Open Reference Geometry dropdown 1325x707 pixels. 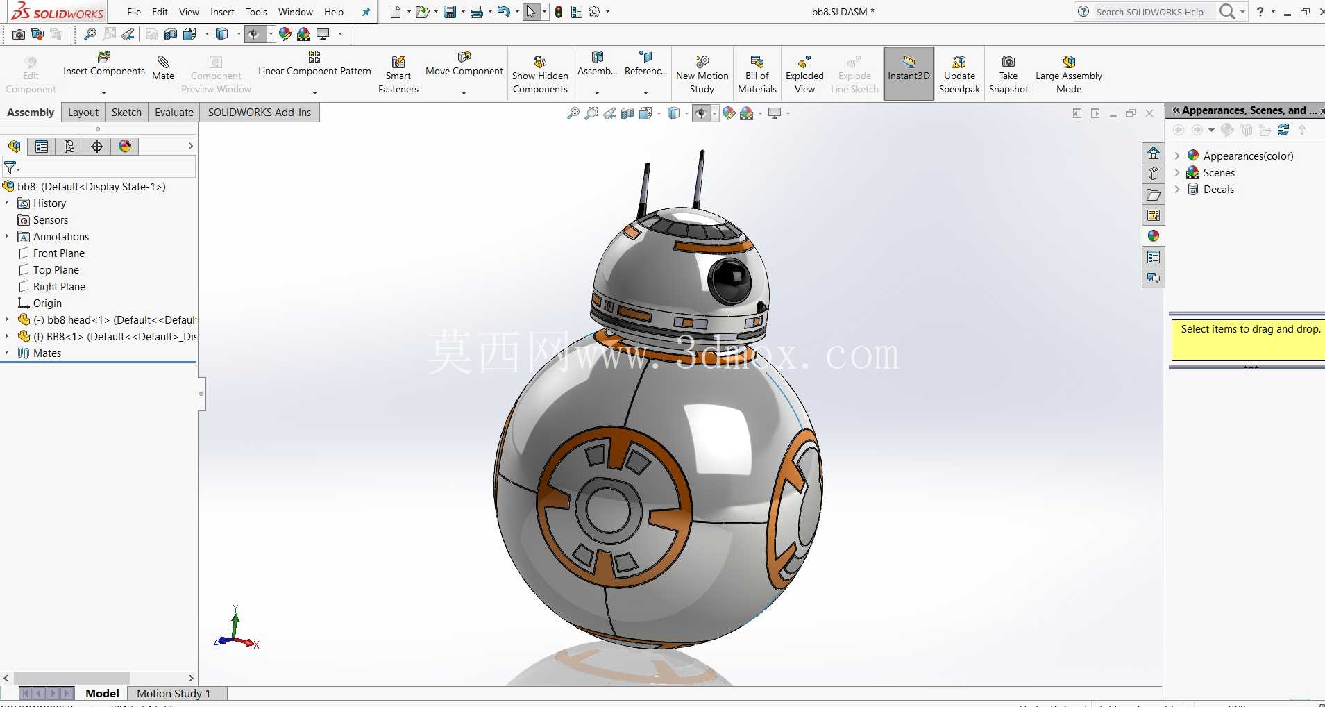pyautogui.click(x=645, y=93)
